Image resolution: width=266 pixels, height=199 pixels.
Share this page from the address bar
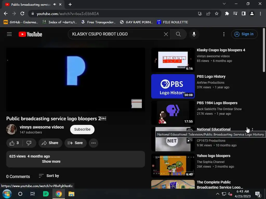coord(208,13)
